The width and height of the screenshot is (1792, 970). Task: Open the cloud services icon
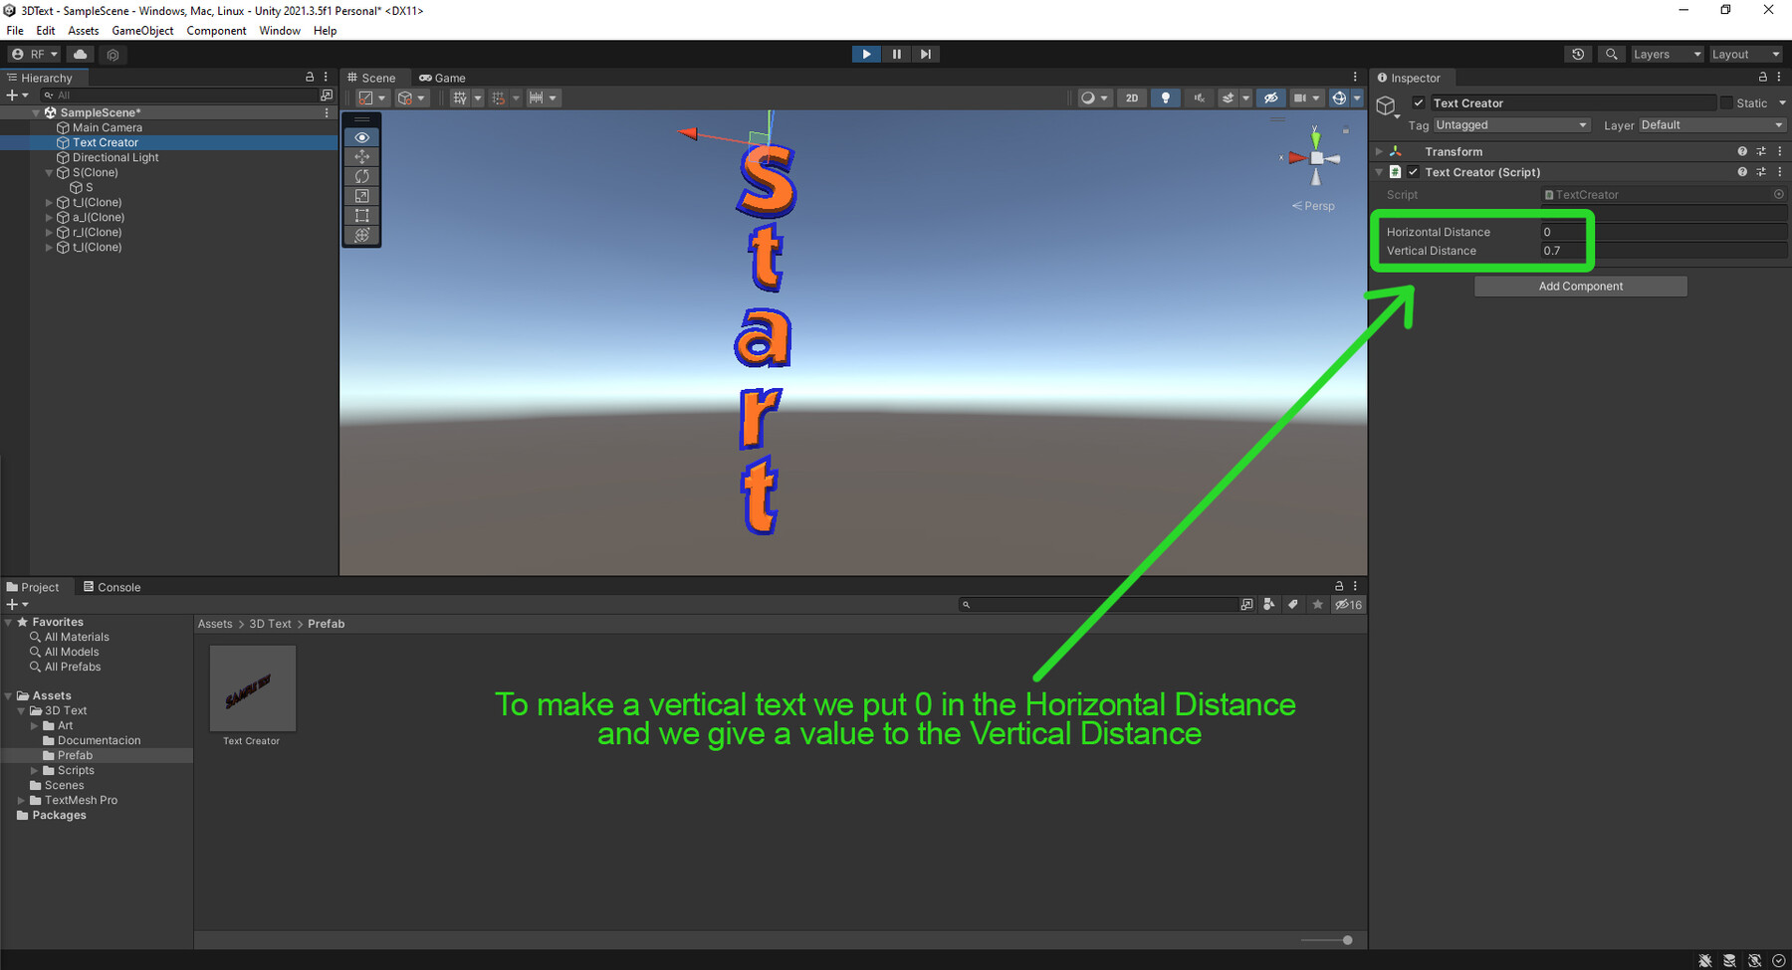(x=81, y=54)
